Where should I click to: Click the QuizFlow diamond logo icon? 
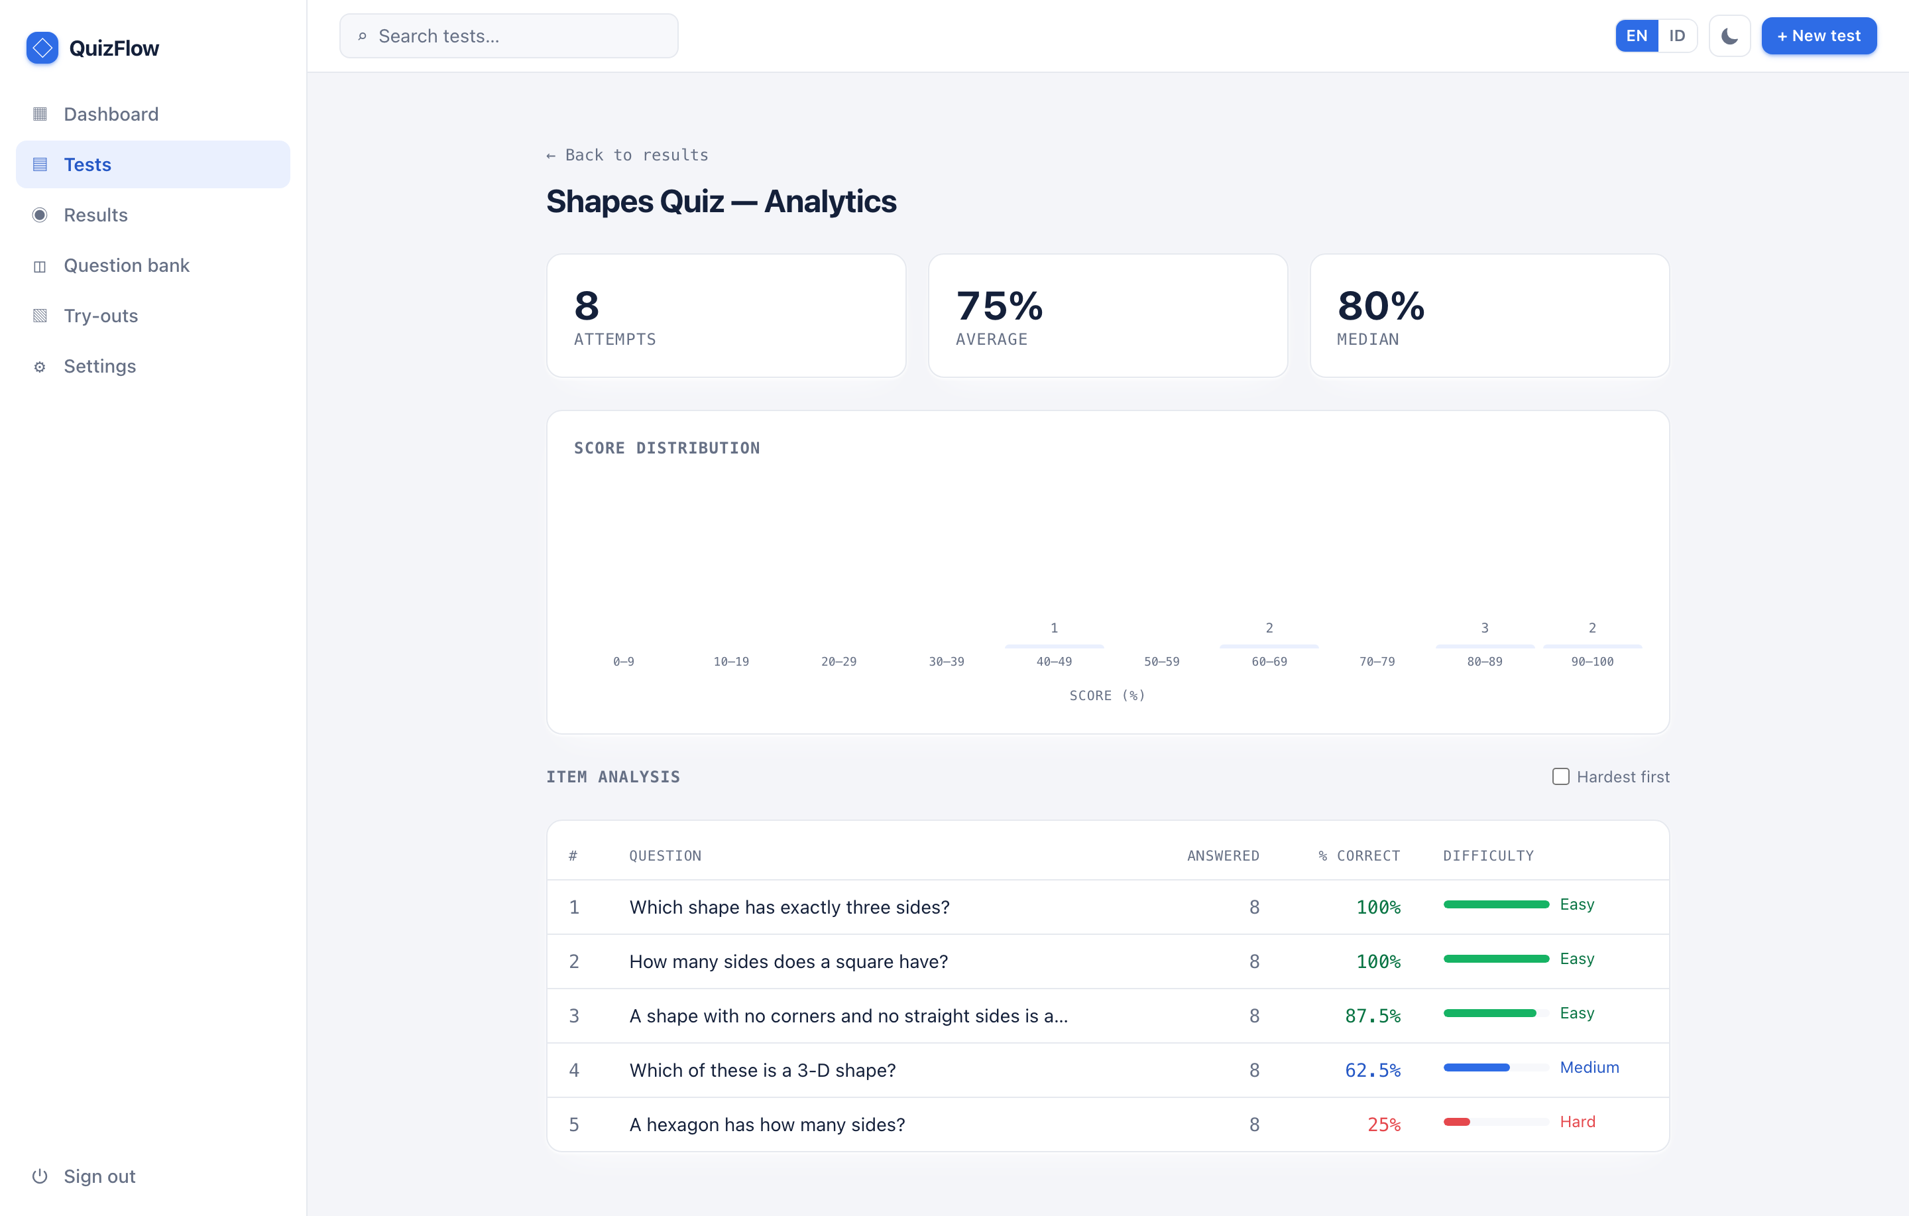(42, 48)
